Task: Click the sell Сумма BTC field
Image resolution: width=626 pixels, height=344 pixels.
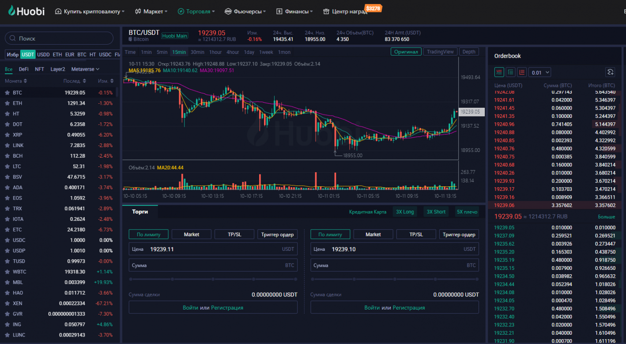Action: point(395,265)
